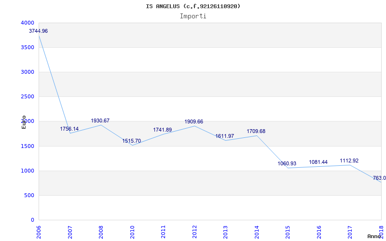Image resolution: width=386 pixels, height=241 pixels.
Task: Select the 1060.93 data label
Action: [x=287, y=163]
